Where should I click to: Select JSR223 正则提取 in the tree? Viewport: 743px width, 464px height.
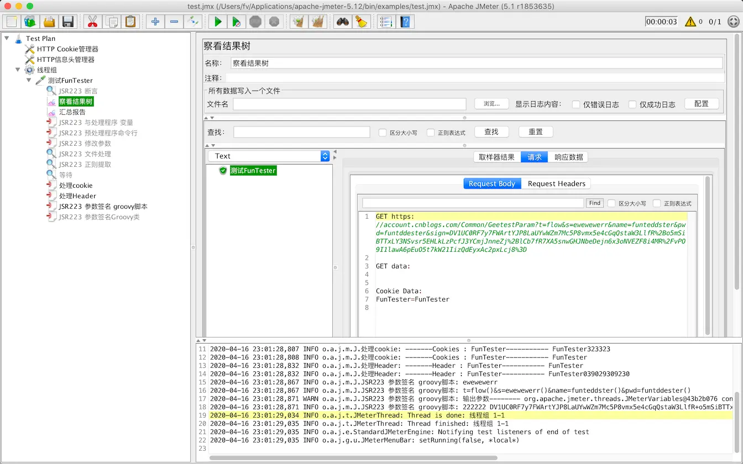(85, 165)
